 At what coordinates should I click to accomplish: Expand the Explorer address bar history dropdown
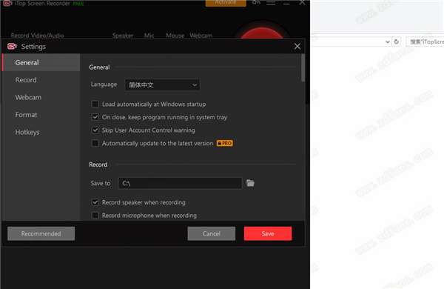388,41
